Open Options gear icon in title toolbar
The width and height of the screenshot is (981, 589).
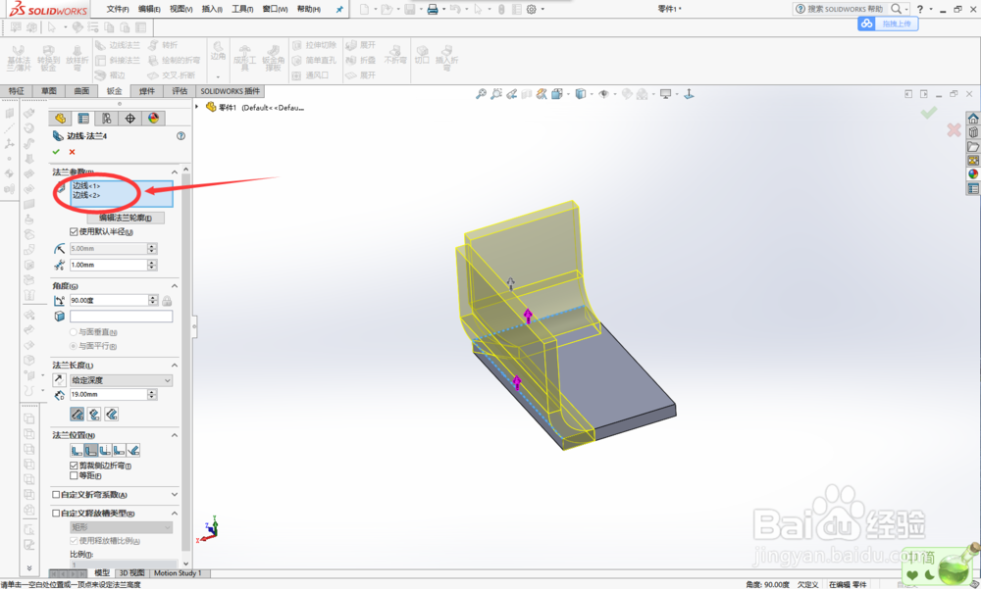click(x=531, y=9)
